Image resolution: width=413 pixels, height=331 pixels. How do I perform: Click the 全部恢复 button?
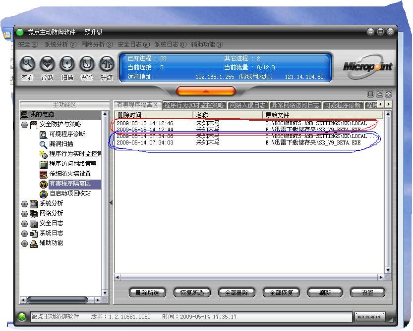[281, 292]
